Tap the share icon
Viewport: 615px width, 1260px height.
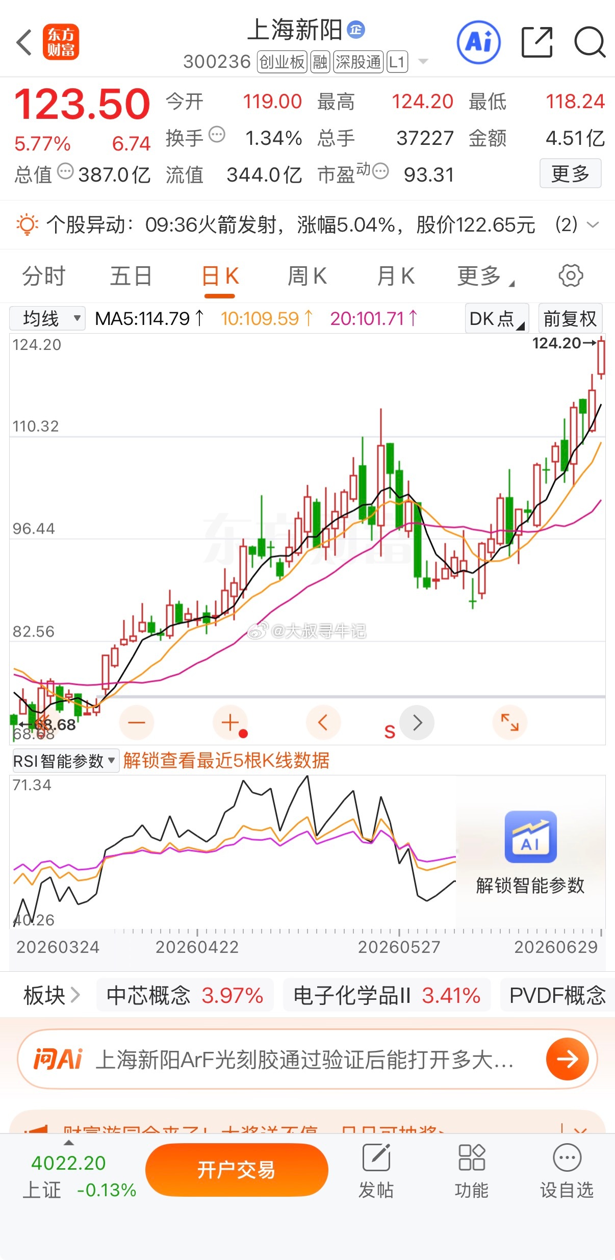point(537,42)
